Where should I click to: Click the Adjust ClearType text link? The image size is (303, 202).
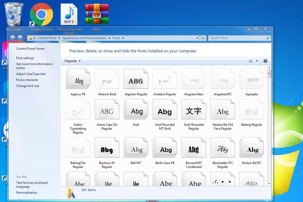[31, 74]
